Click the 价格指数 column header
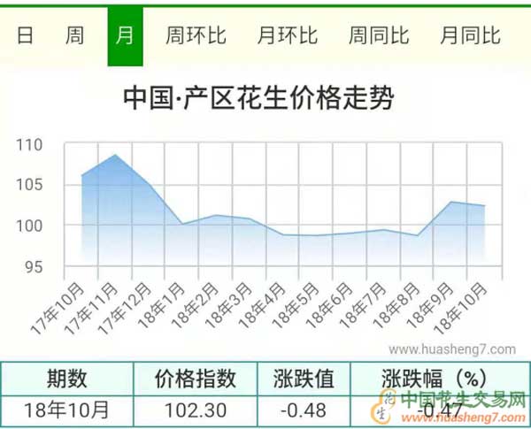The image size is (531, 429). pos(196,379)
